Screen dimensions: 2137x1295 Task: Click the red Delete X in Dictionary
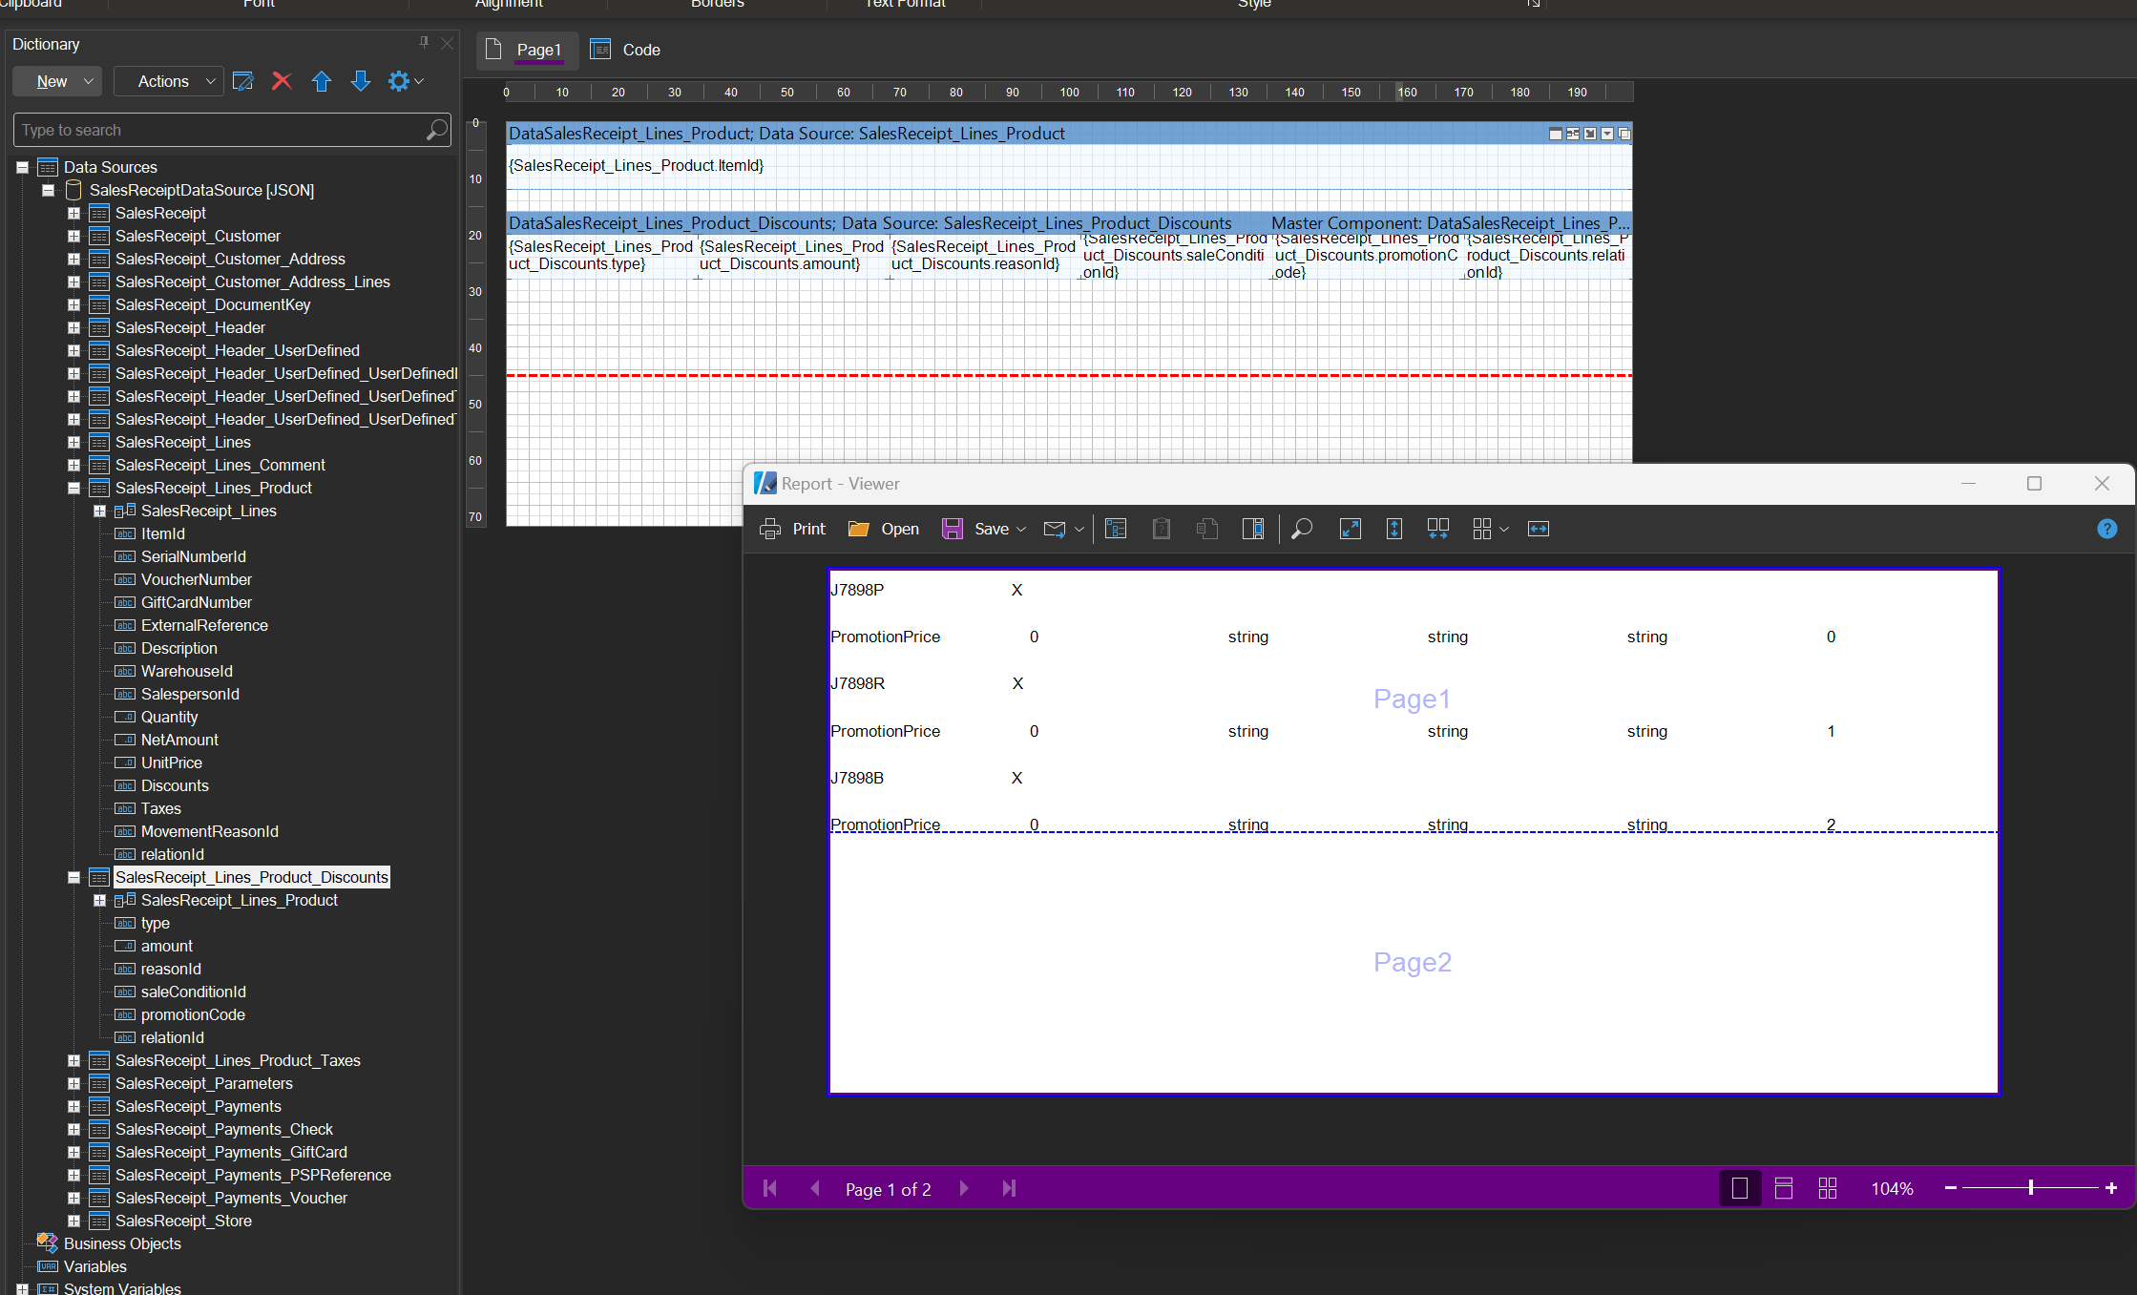click(x=282, y=81)
